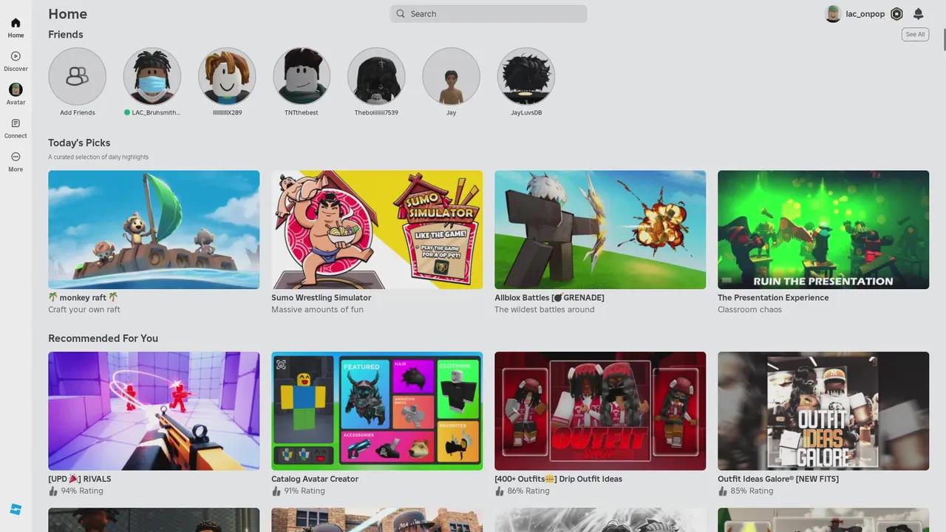The width and height of the screenshot is (946, 532).
Task: Click the Add Friends circle icon
Action: click(77, 76)
